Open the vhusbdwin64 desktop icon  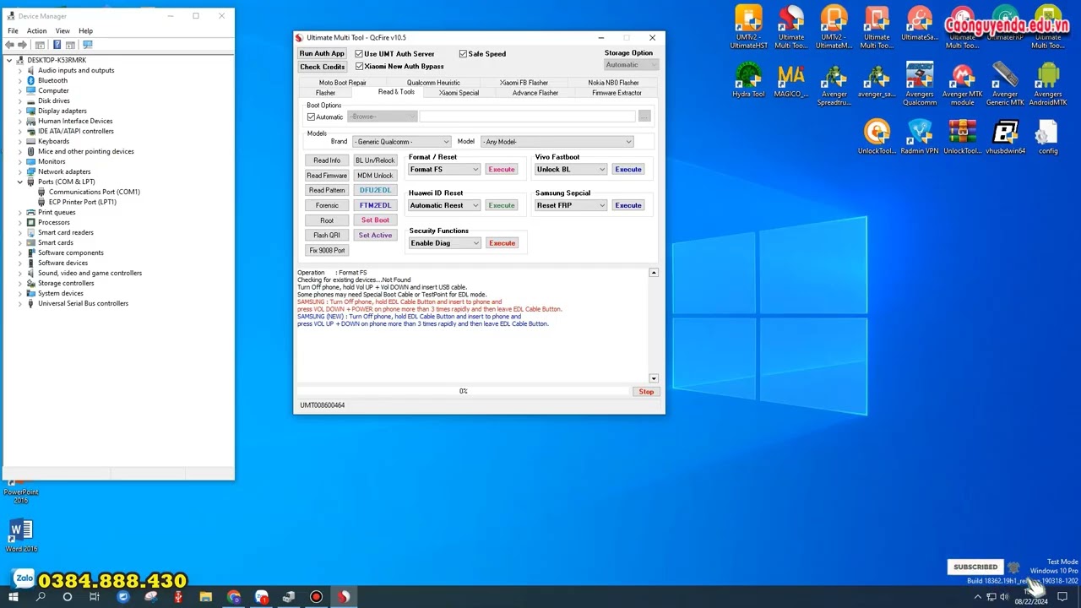pyautogui.click(x=1005, y=137)
